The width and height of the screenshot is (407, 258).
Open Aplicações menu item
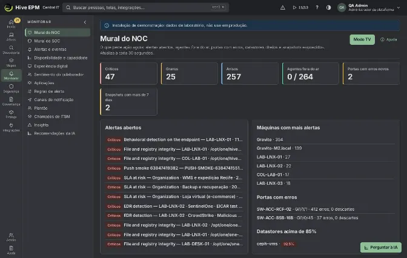coord(58,83)
